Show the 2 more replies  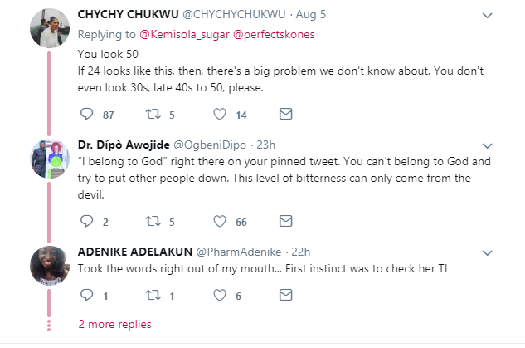114,324
